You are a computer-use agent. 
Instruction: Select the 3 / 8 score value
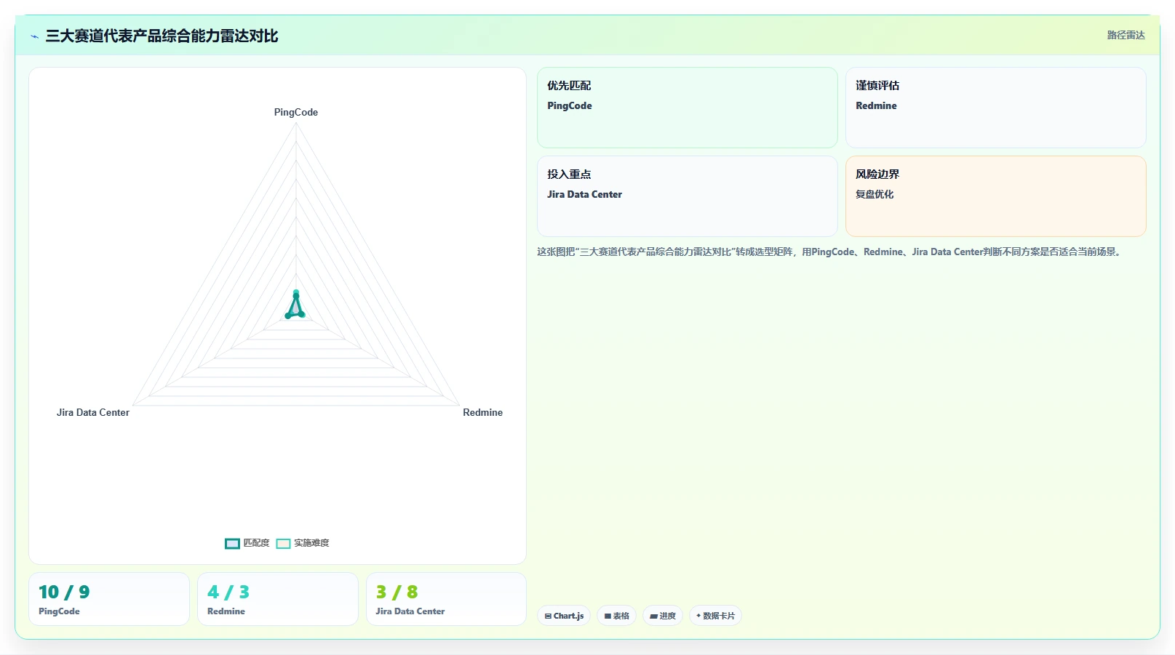pos(397,592)
